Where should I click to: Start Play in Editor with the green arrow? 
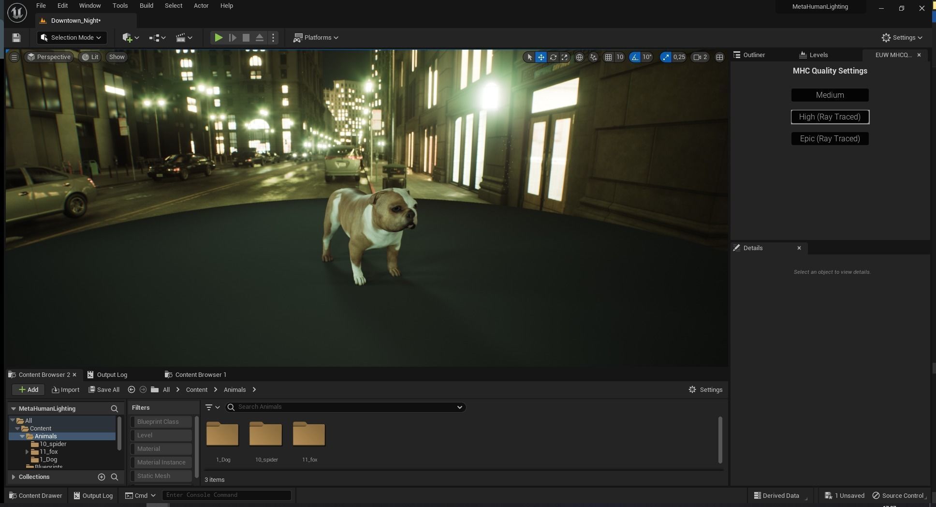tap(219, 38)
